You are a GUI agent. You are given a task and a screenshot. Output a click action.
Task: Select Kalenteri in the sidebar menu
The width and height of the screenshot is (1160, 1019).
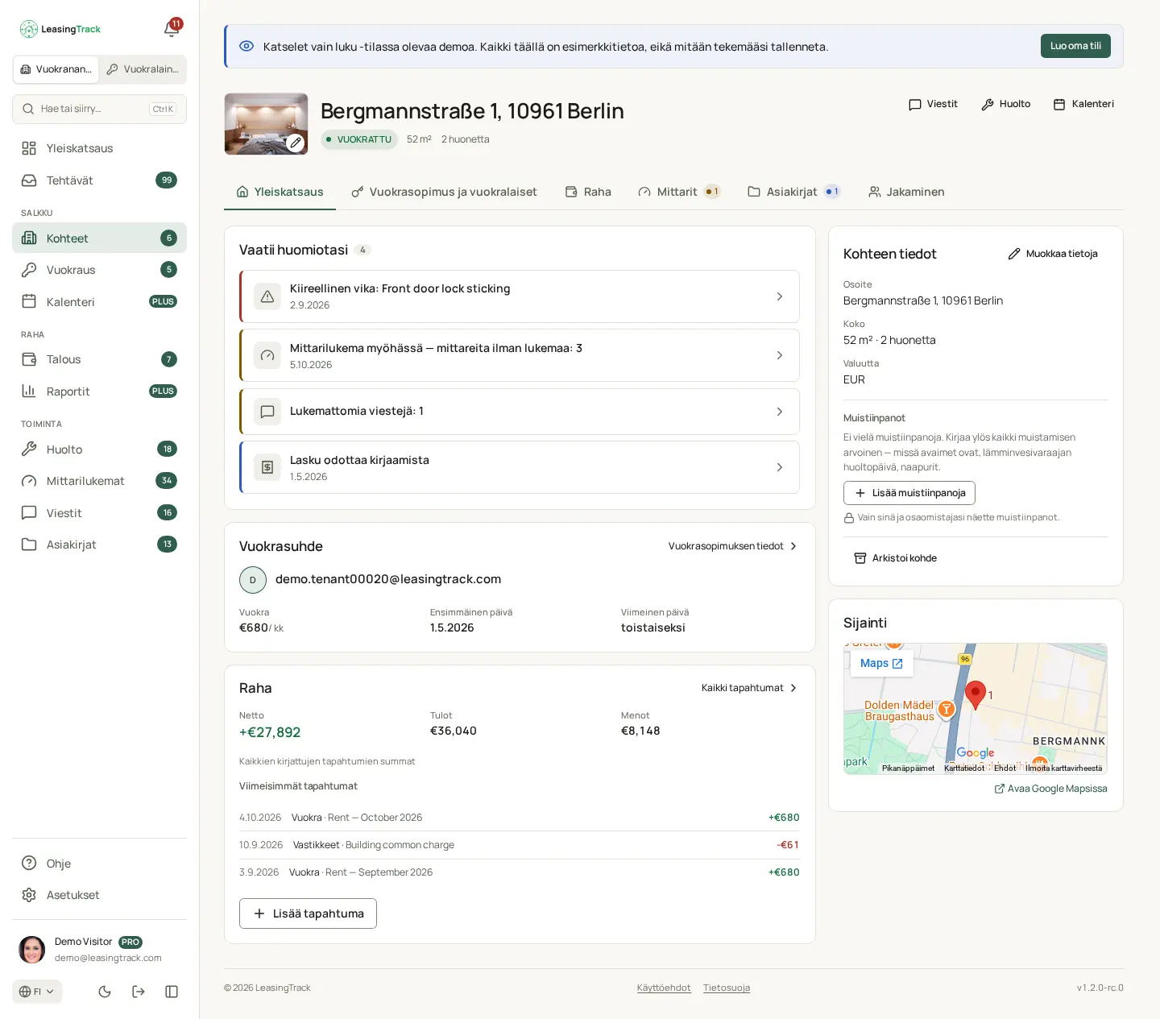pyautogui.click(x=99, y=302)
